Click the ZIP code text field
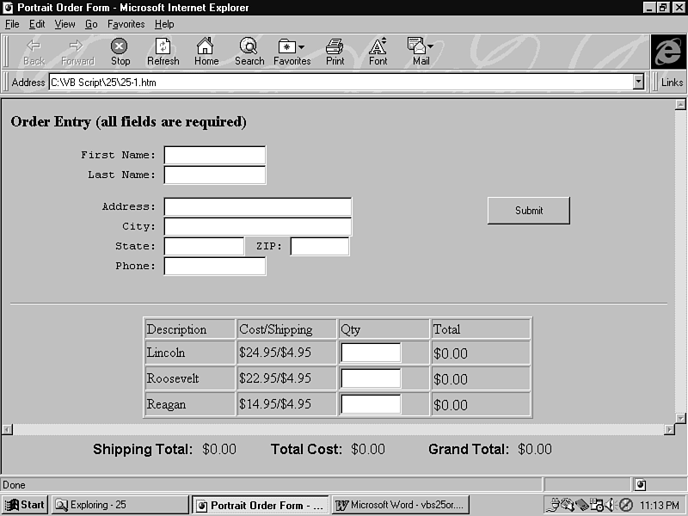This screenshot has width=688, height=516. [319, 247]
